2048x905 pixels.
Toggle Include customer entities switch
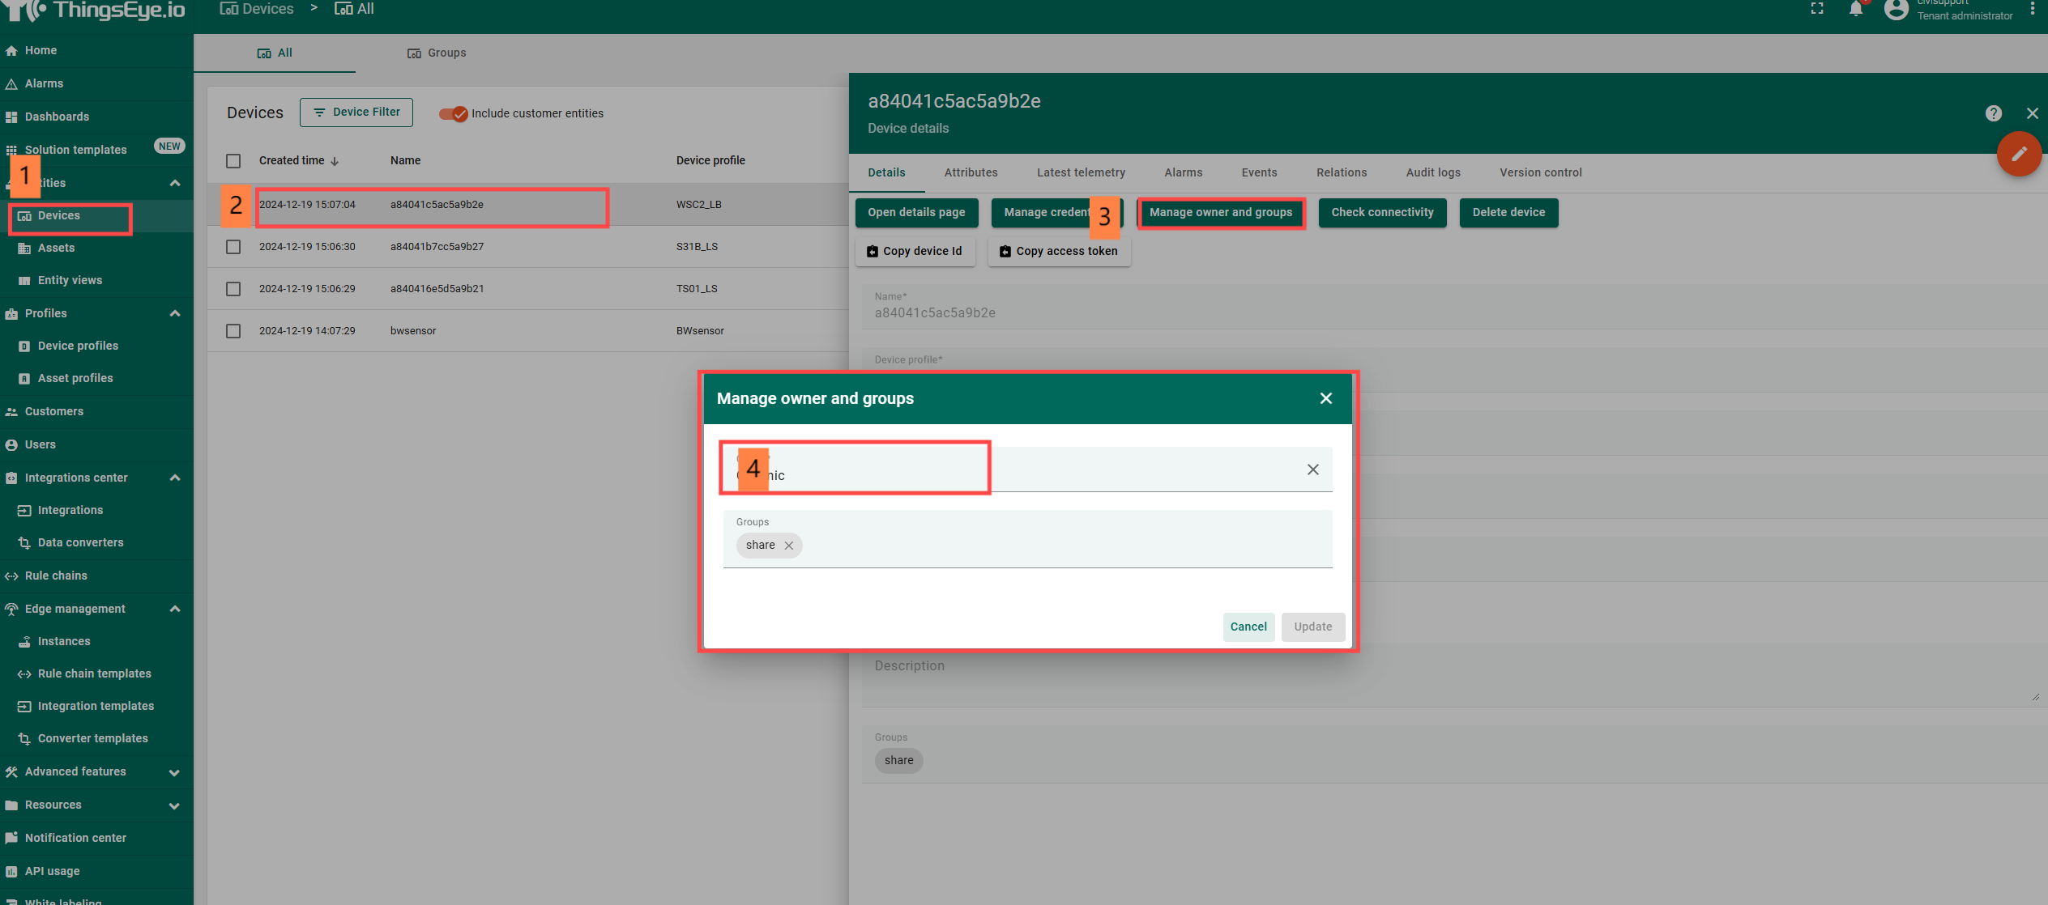click(454, 113)
